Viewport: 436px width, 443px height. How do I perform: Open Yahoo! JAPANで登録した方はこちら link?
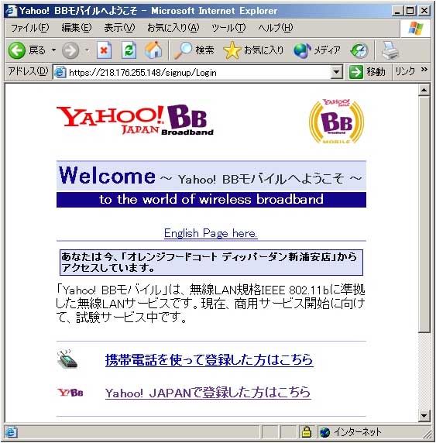[x=208, y=393]
